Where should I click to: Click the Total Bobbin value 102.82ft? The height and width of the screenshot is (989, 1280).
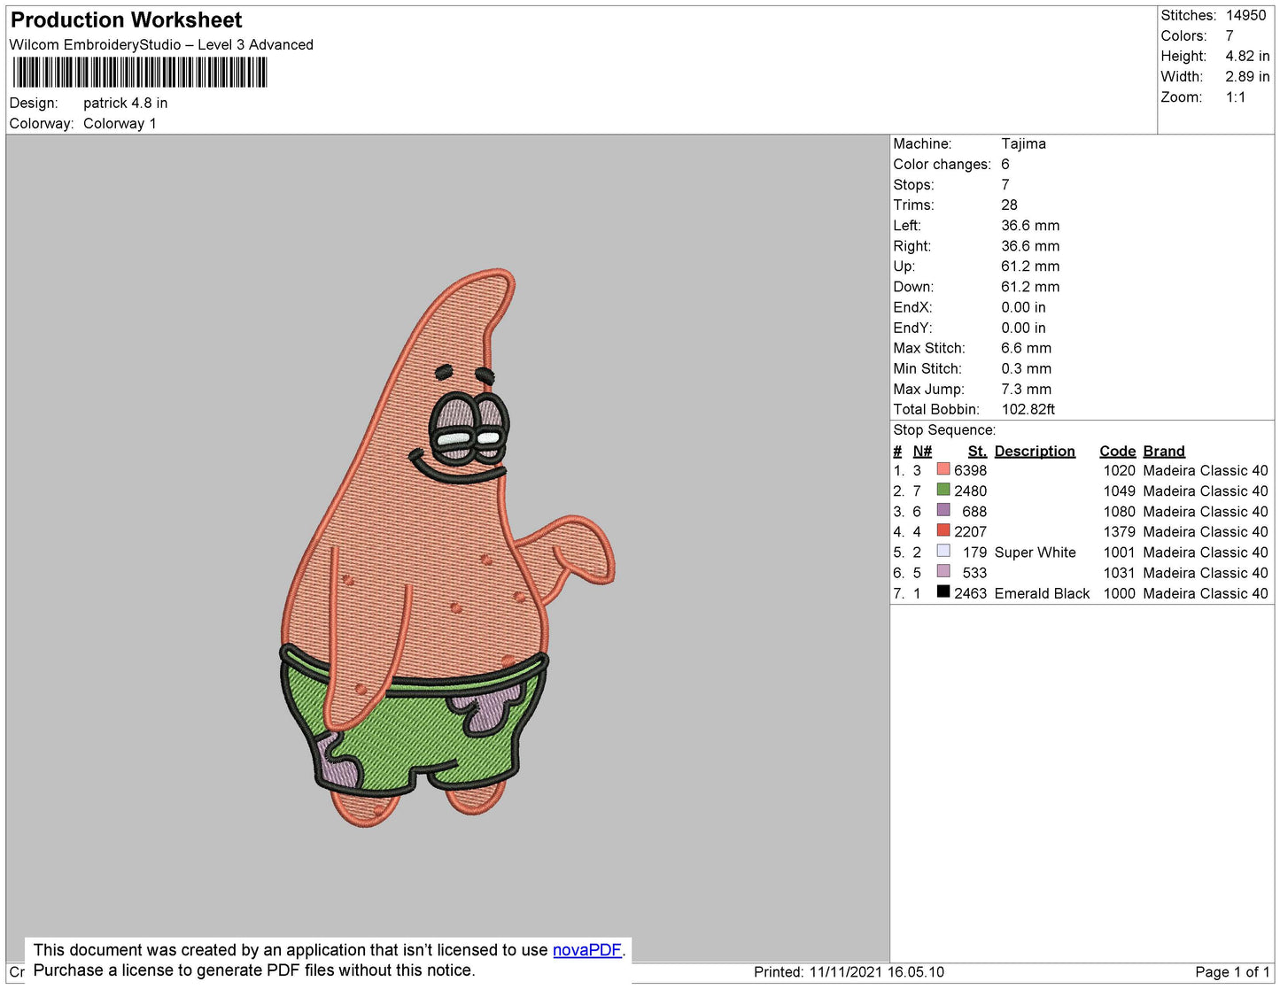tap(1028, 409)
